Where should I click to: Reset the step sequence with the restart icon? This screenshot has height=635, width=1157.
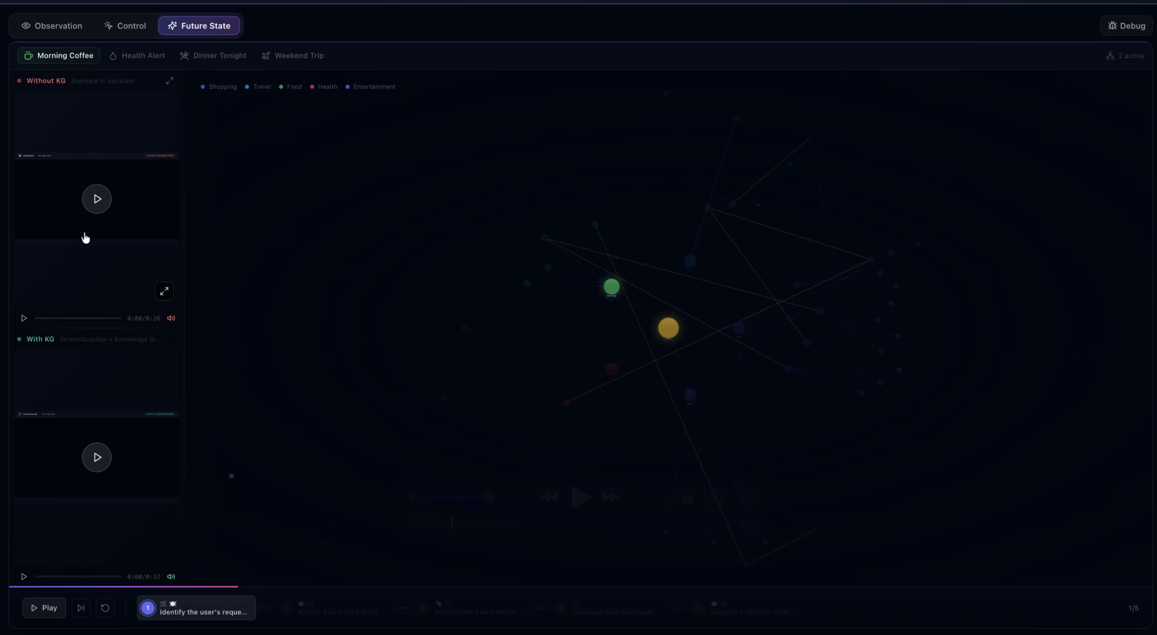tap(105, 608)
